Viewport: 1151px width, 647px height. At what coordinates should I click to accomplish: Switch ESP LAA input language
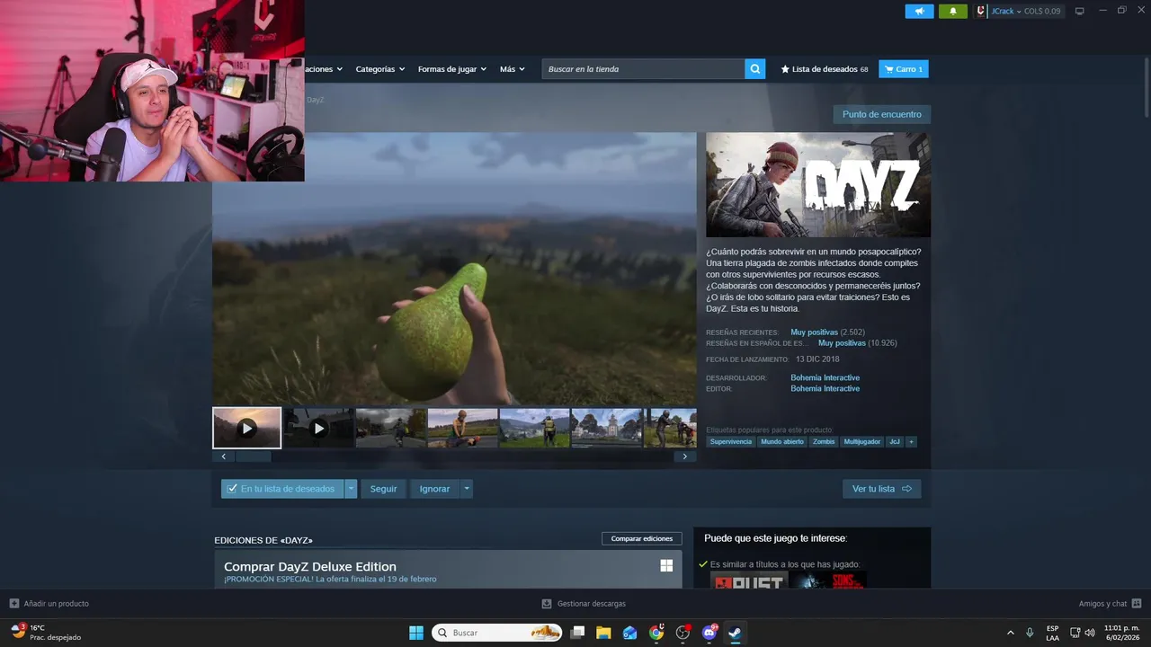1052,633
